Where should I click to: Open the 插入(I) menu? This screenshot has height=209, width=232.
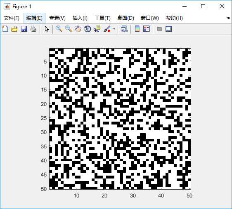click(80, 18)
